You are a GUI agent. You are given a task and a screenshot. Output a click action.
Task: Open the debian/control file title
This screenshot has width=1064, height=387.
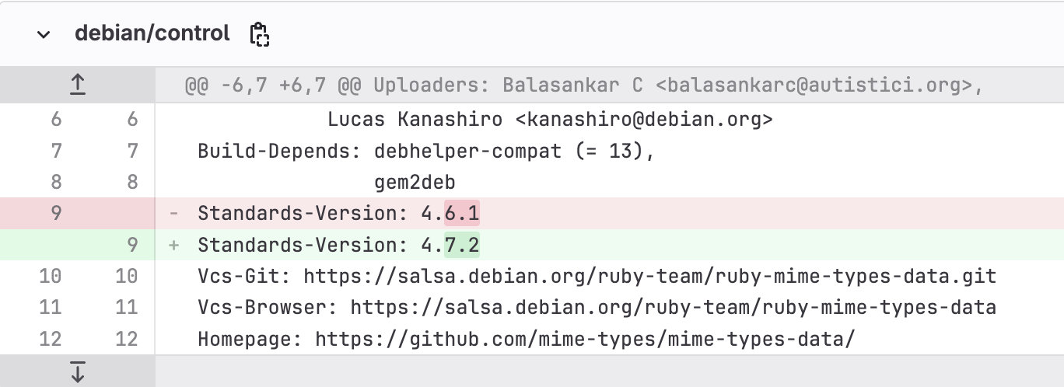(x=152, y=33)
